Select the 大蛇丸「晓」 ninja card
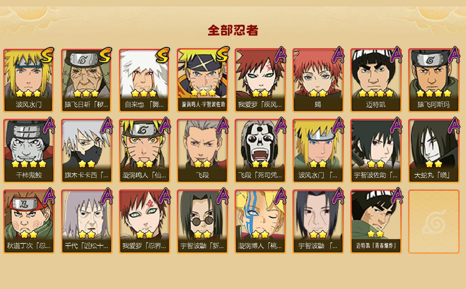The height and width of the screenshot is (289, 466). (x=434, y=151)
